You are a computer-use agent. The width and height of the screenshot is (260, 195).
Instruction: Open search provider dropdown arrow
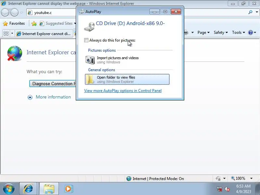(x=257, y=12)
